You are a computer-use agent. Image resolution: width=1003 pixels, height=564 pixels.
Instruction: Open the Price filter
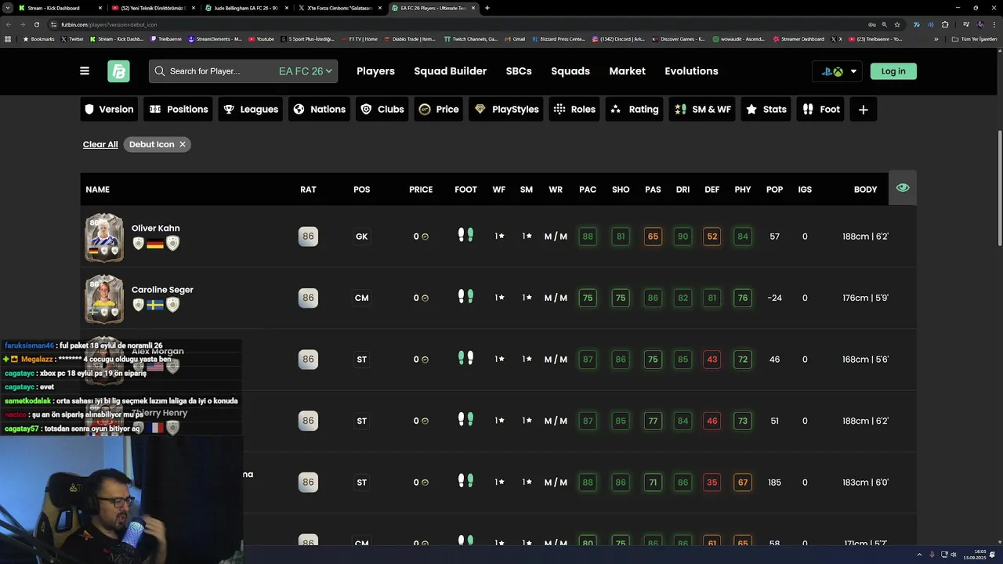pos(439,110)
